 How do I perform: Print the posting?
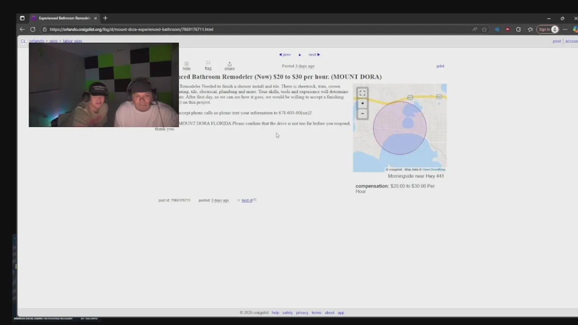tap(440, 66)
